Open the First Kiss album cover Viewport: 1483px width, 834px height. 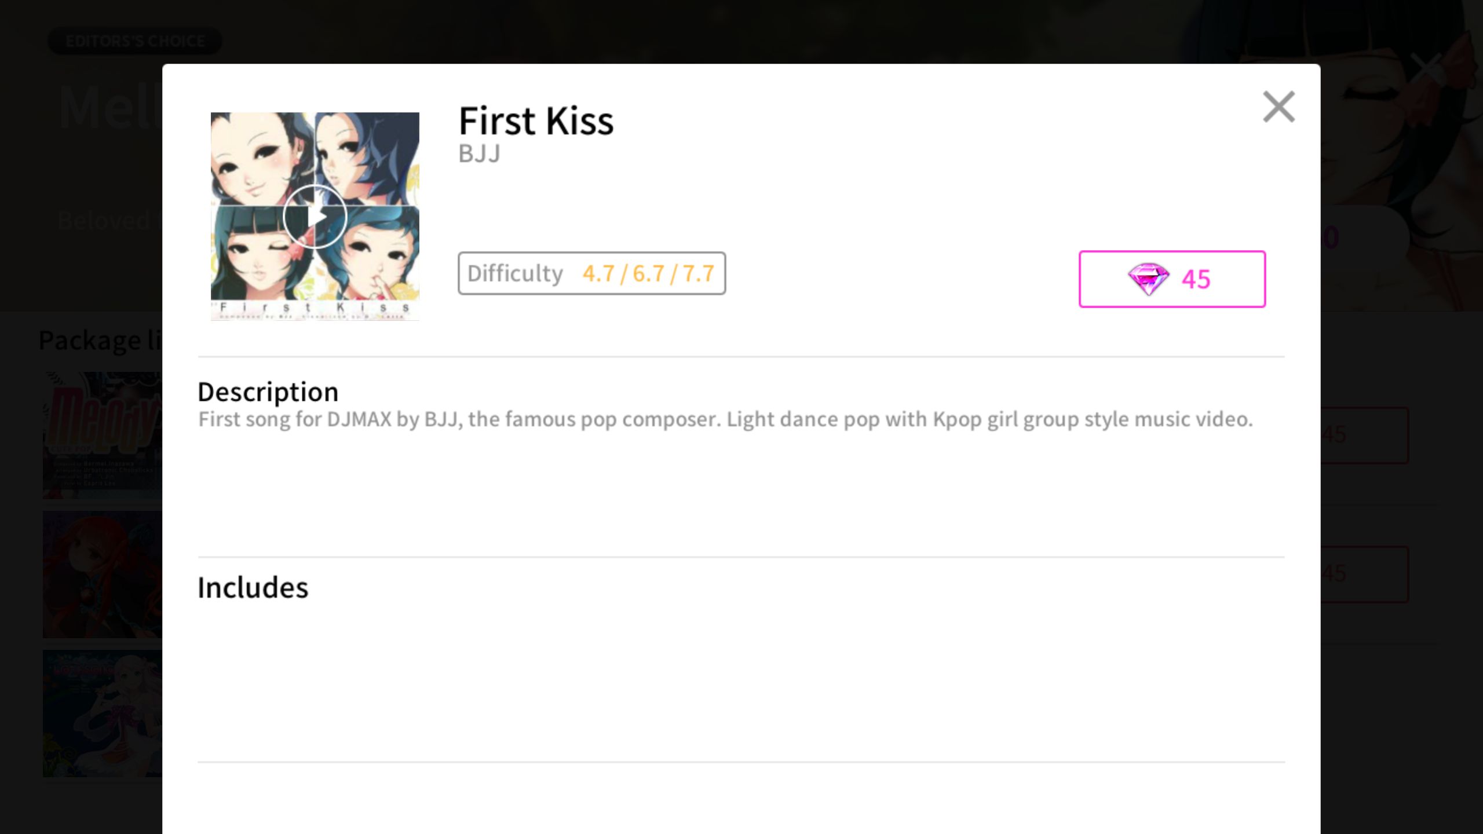pos(315,217)
